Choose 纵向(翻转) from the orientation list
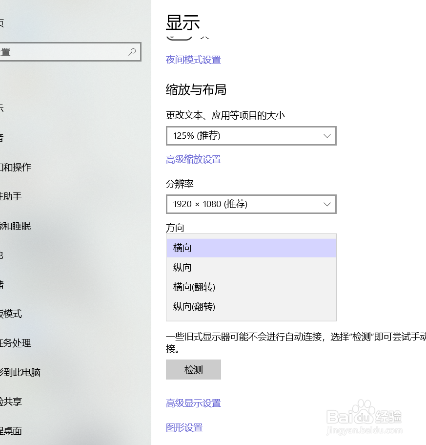 click(x=251, y=306)
